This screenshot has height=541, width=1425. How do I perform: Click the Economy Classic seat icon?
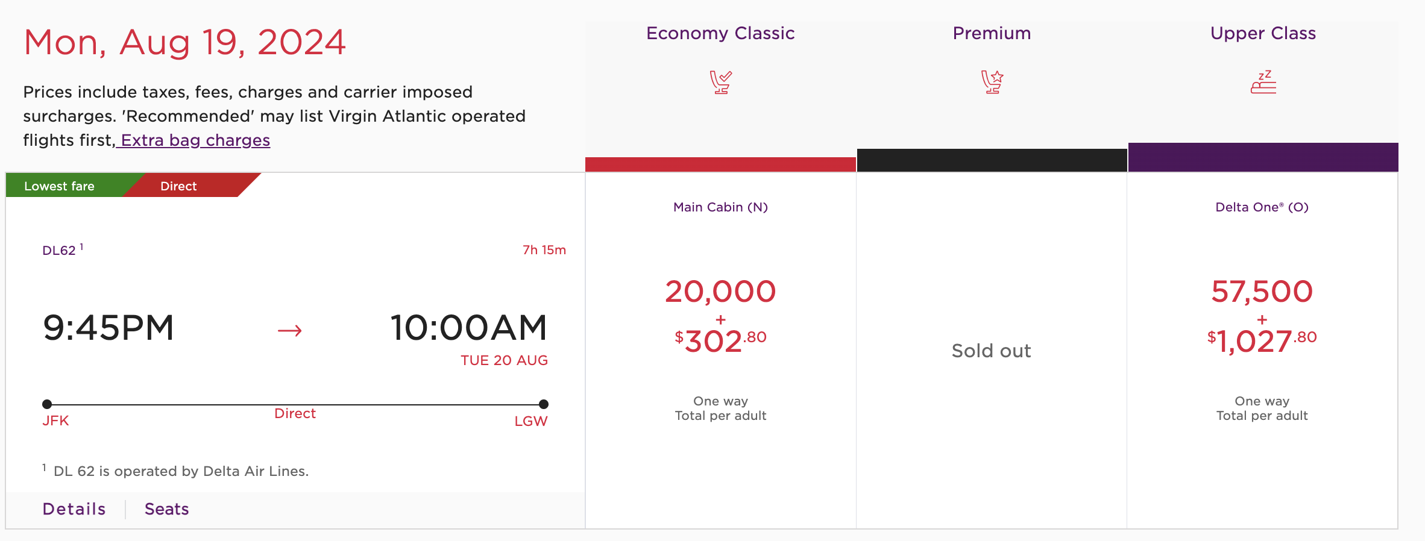[x=720, y=82]
